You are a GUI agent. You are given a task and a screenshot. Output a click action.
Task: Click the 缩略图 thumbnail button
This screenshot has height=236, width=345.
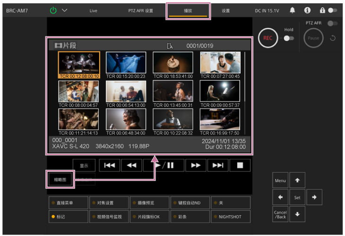[60, 179]
